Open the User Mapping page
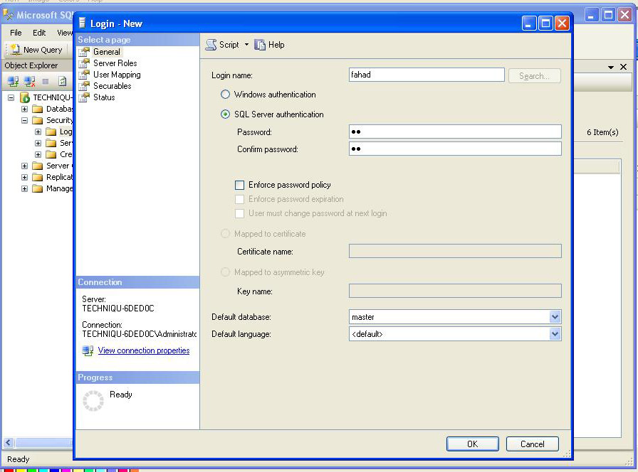This screenshot has height=472, width=638. [115, 74]
